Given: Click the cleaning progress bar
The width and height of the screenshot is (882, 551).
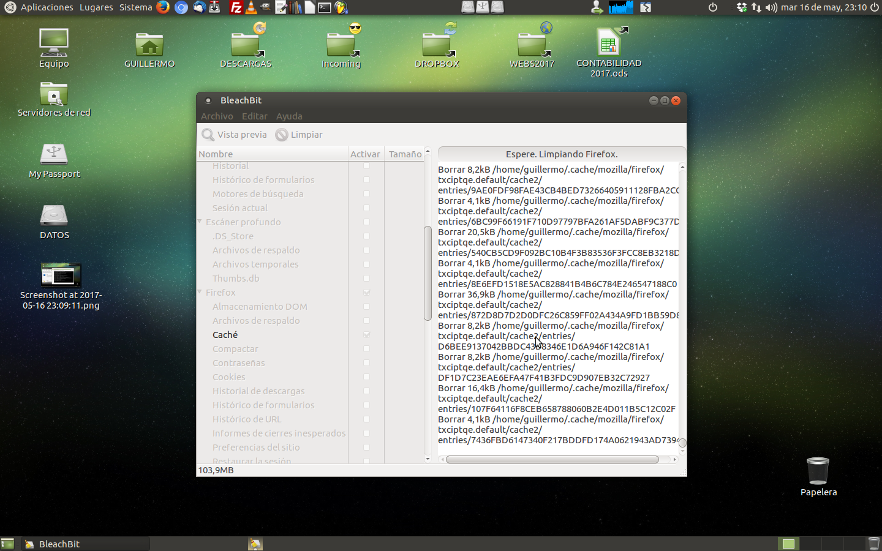Looking at the screenshot, I should pyautogui.click(x=562, y=154).
